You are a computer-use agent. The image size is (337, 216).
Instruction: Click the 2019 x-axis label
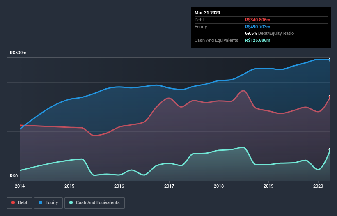[x=268, y=186]
